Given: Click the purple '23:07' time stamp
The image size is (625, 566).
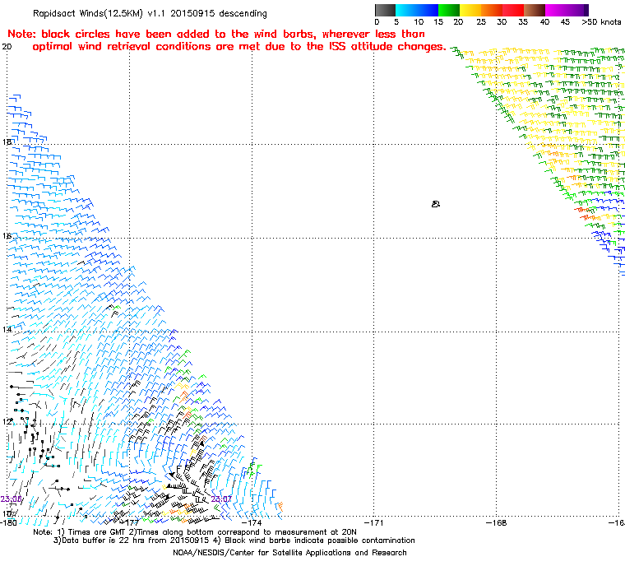Looking at the screenshot, I should (221, 499).
